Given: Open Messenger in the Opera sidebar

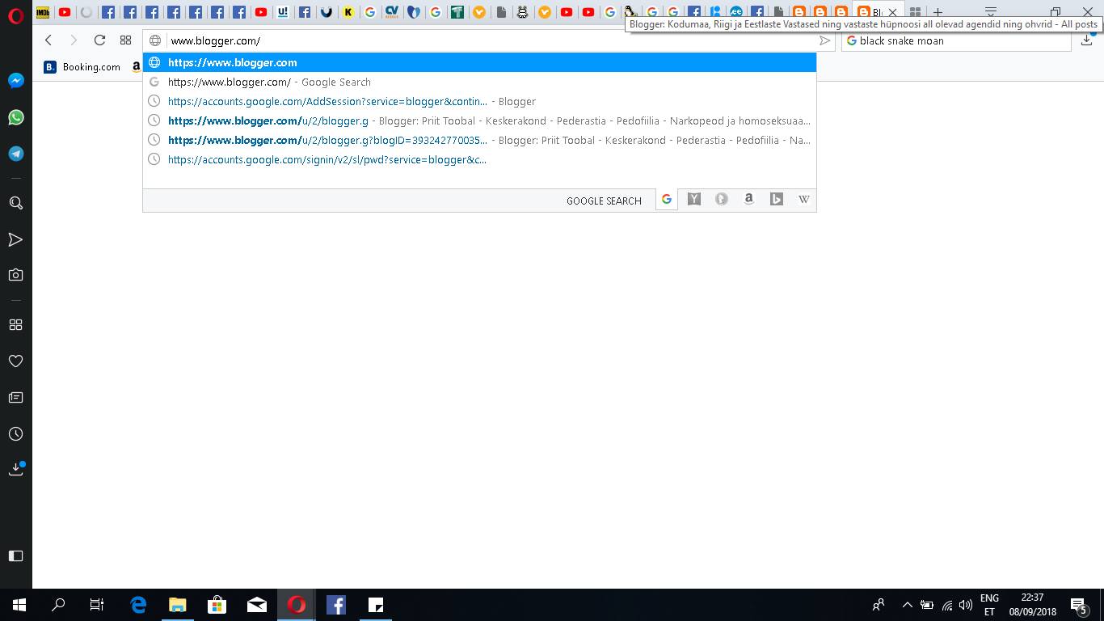Looking at the screenshot, I should pyautogui.click(x=15, y=81).
